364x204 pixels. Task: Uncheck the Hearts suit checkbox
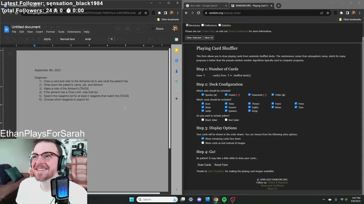click(226, 95)
